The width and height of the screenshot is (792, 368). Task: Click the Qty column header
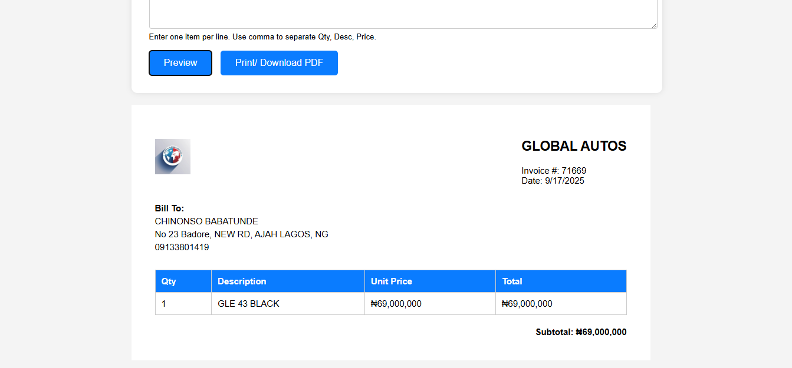coord(169,281)
